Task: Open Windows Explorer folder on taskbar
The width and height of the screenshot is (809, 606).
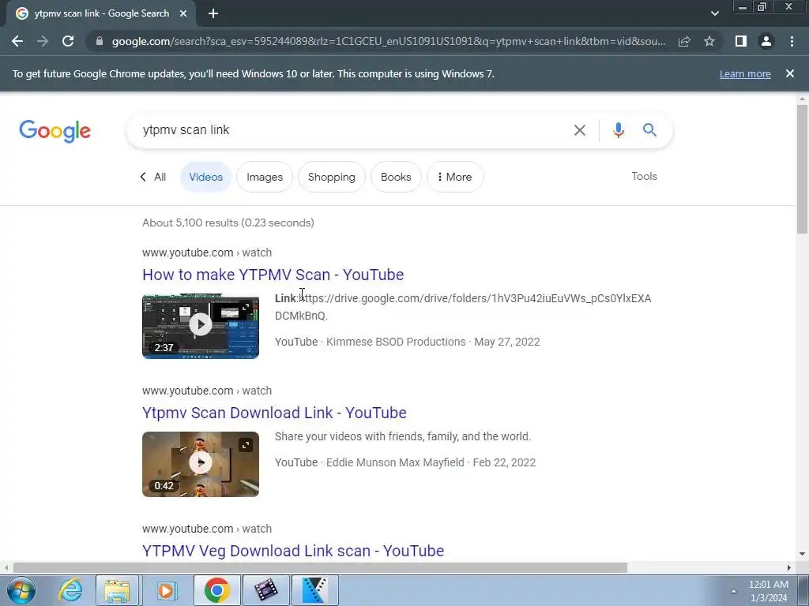Action: point(117,590)
